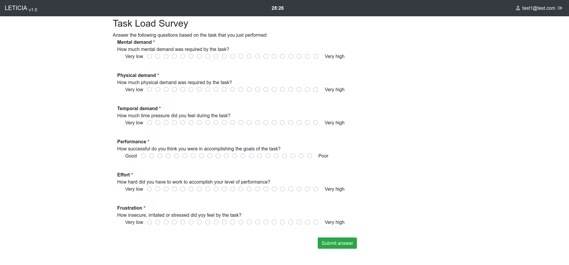Viewport: 569px width, 265px height.
Task: Click the Task Load Survey heading
Action: click(150, 23)
